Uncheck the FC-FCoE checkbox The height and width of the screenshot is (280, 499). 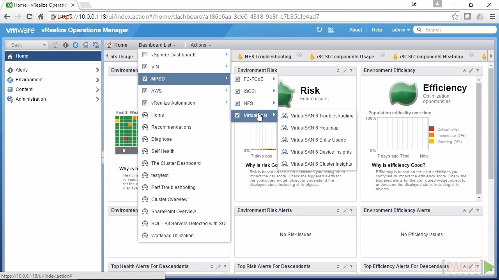[x=237, y=79]
